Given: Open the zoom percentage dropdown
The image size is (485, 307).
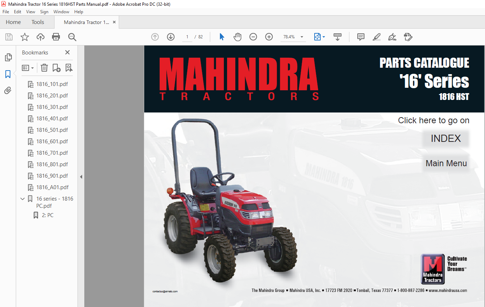Looking at the screenshot, I should pyautogui.click(x=302, y=37).
